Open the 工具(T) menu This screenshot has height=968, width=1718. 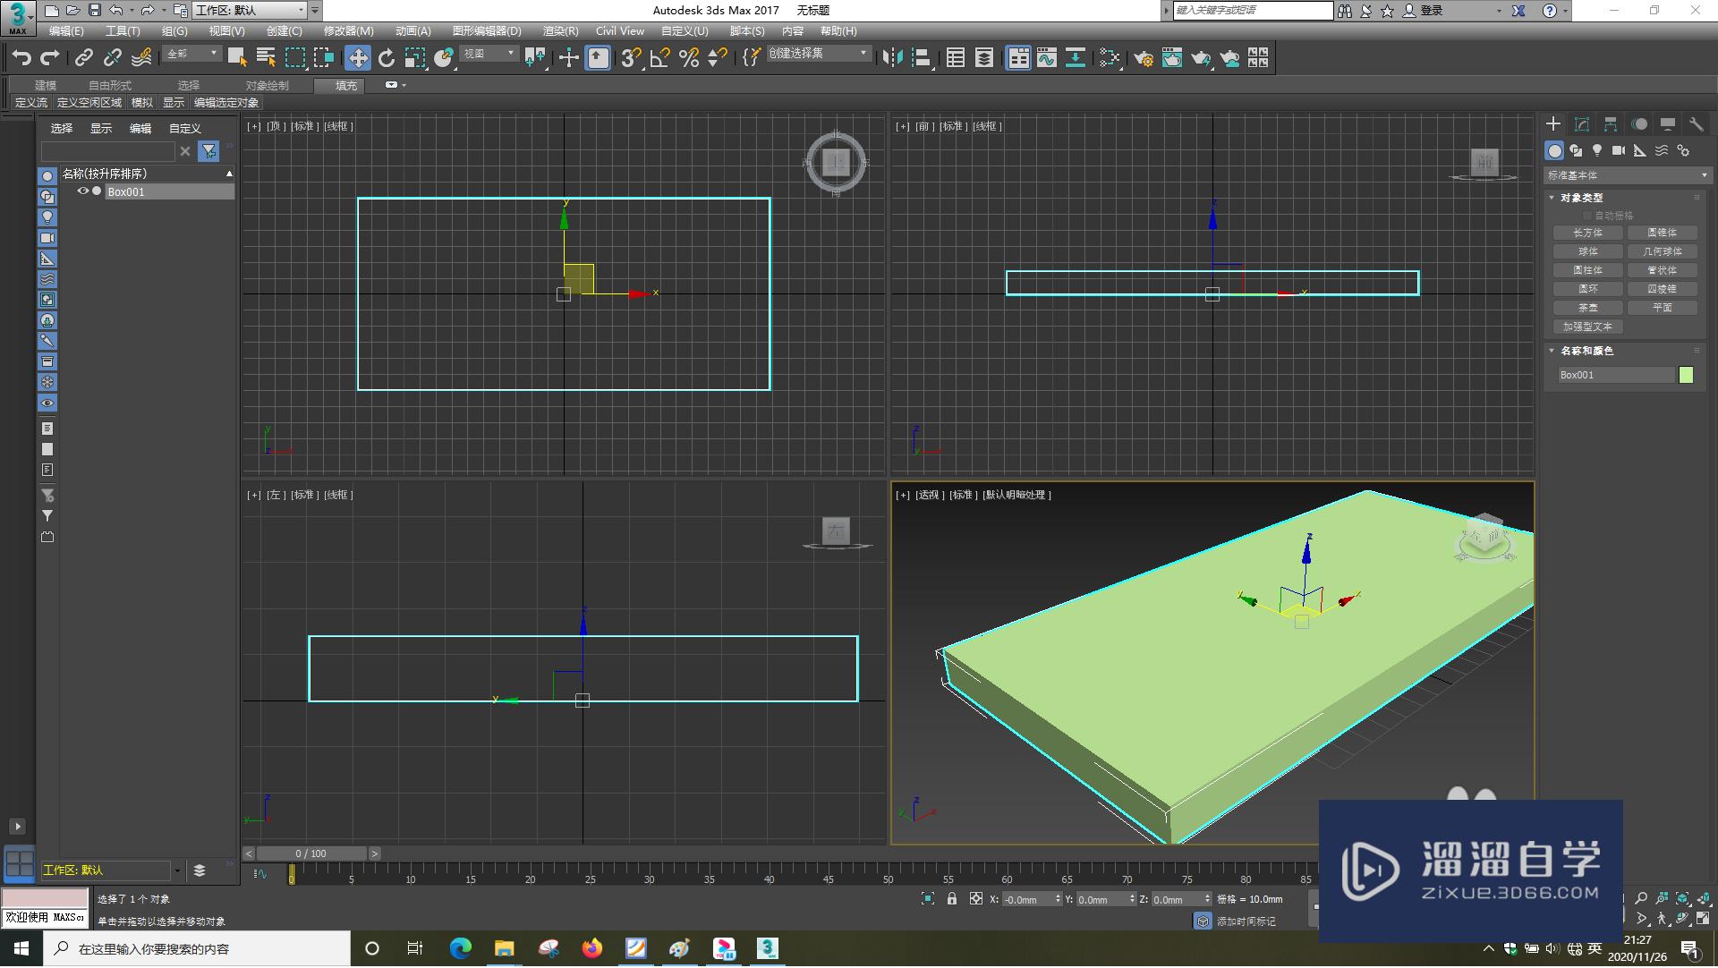tap(123, 31)
